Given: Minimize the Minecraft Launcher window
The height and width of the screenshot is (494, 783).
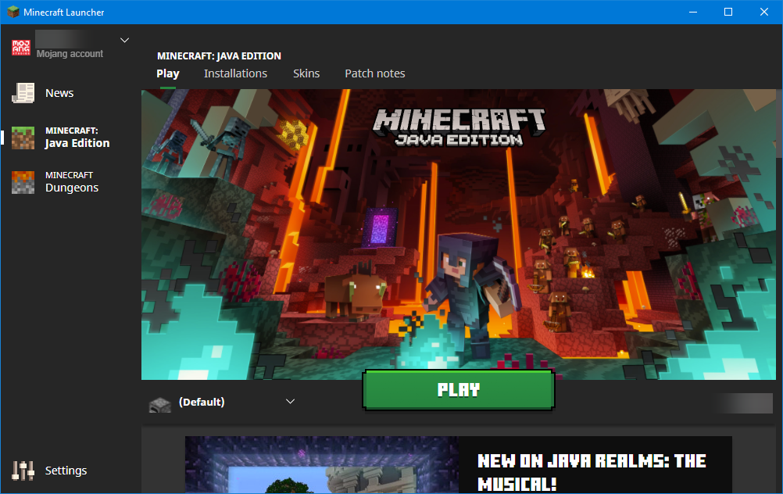Looking at the screenshot, I should 693,12.
